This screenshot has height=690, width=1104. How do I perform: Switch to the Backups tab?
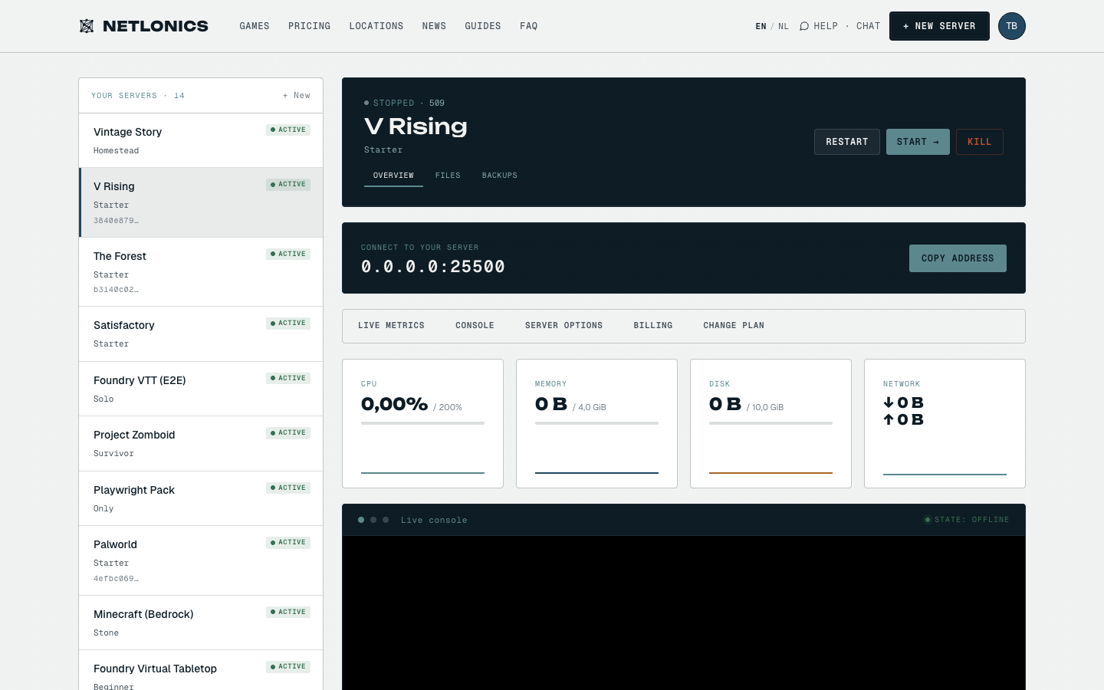click(x=500, y=176)
